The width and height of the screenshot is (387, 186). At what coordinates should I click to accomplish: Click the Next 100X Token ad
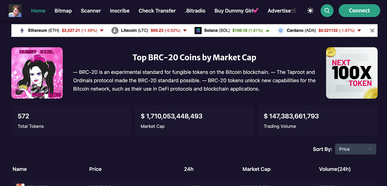tap(352, 73)
